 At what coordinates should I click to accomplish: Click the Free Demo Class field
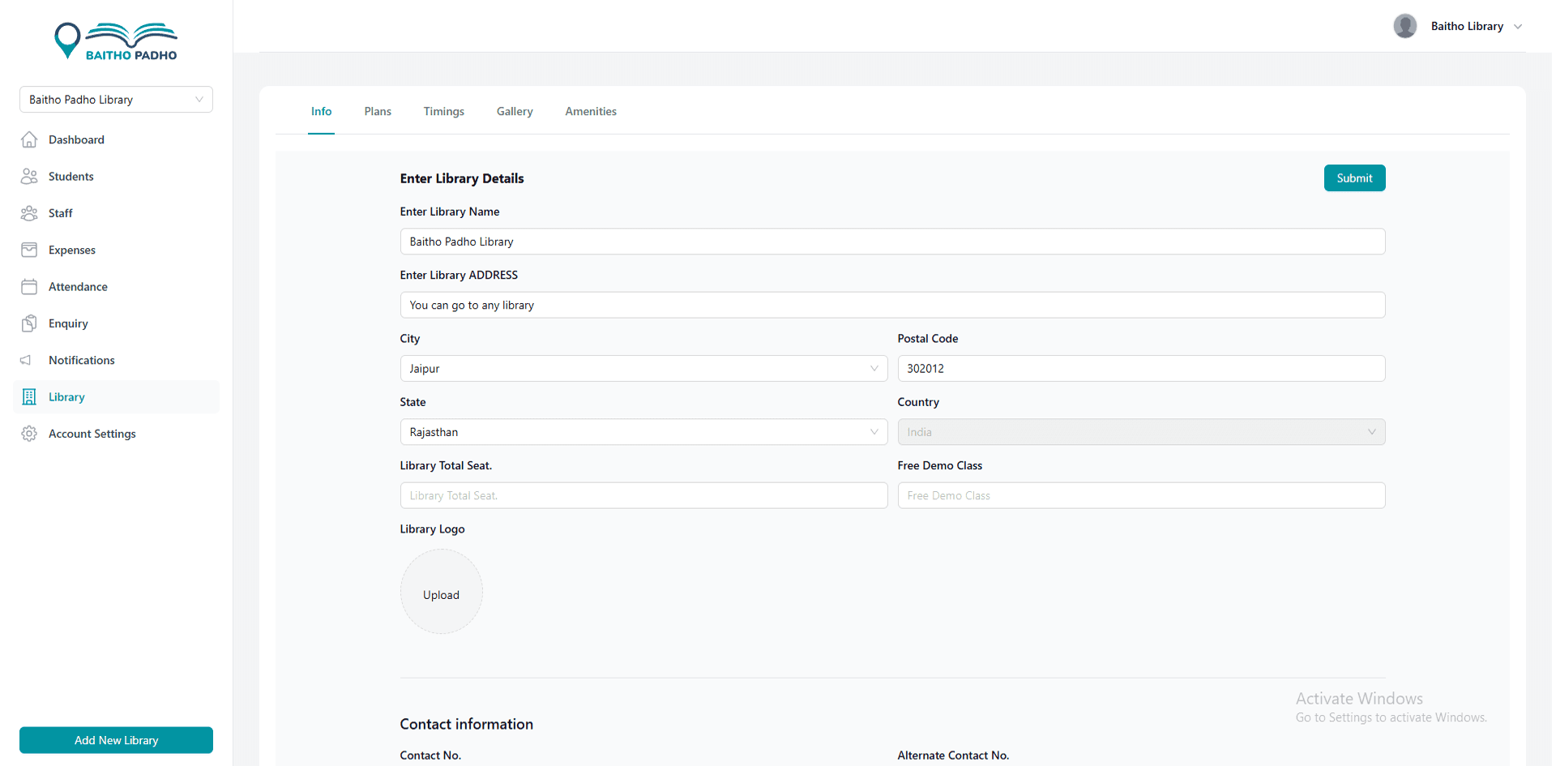pyautogui.click(x=1141, y=495)
